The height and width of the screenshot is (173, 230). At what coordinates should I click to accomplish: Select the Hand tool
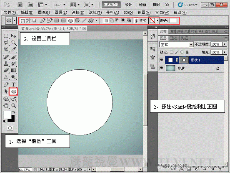[x=6, y=105]
